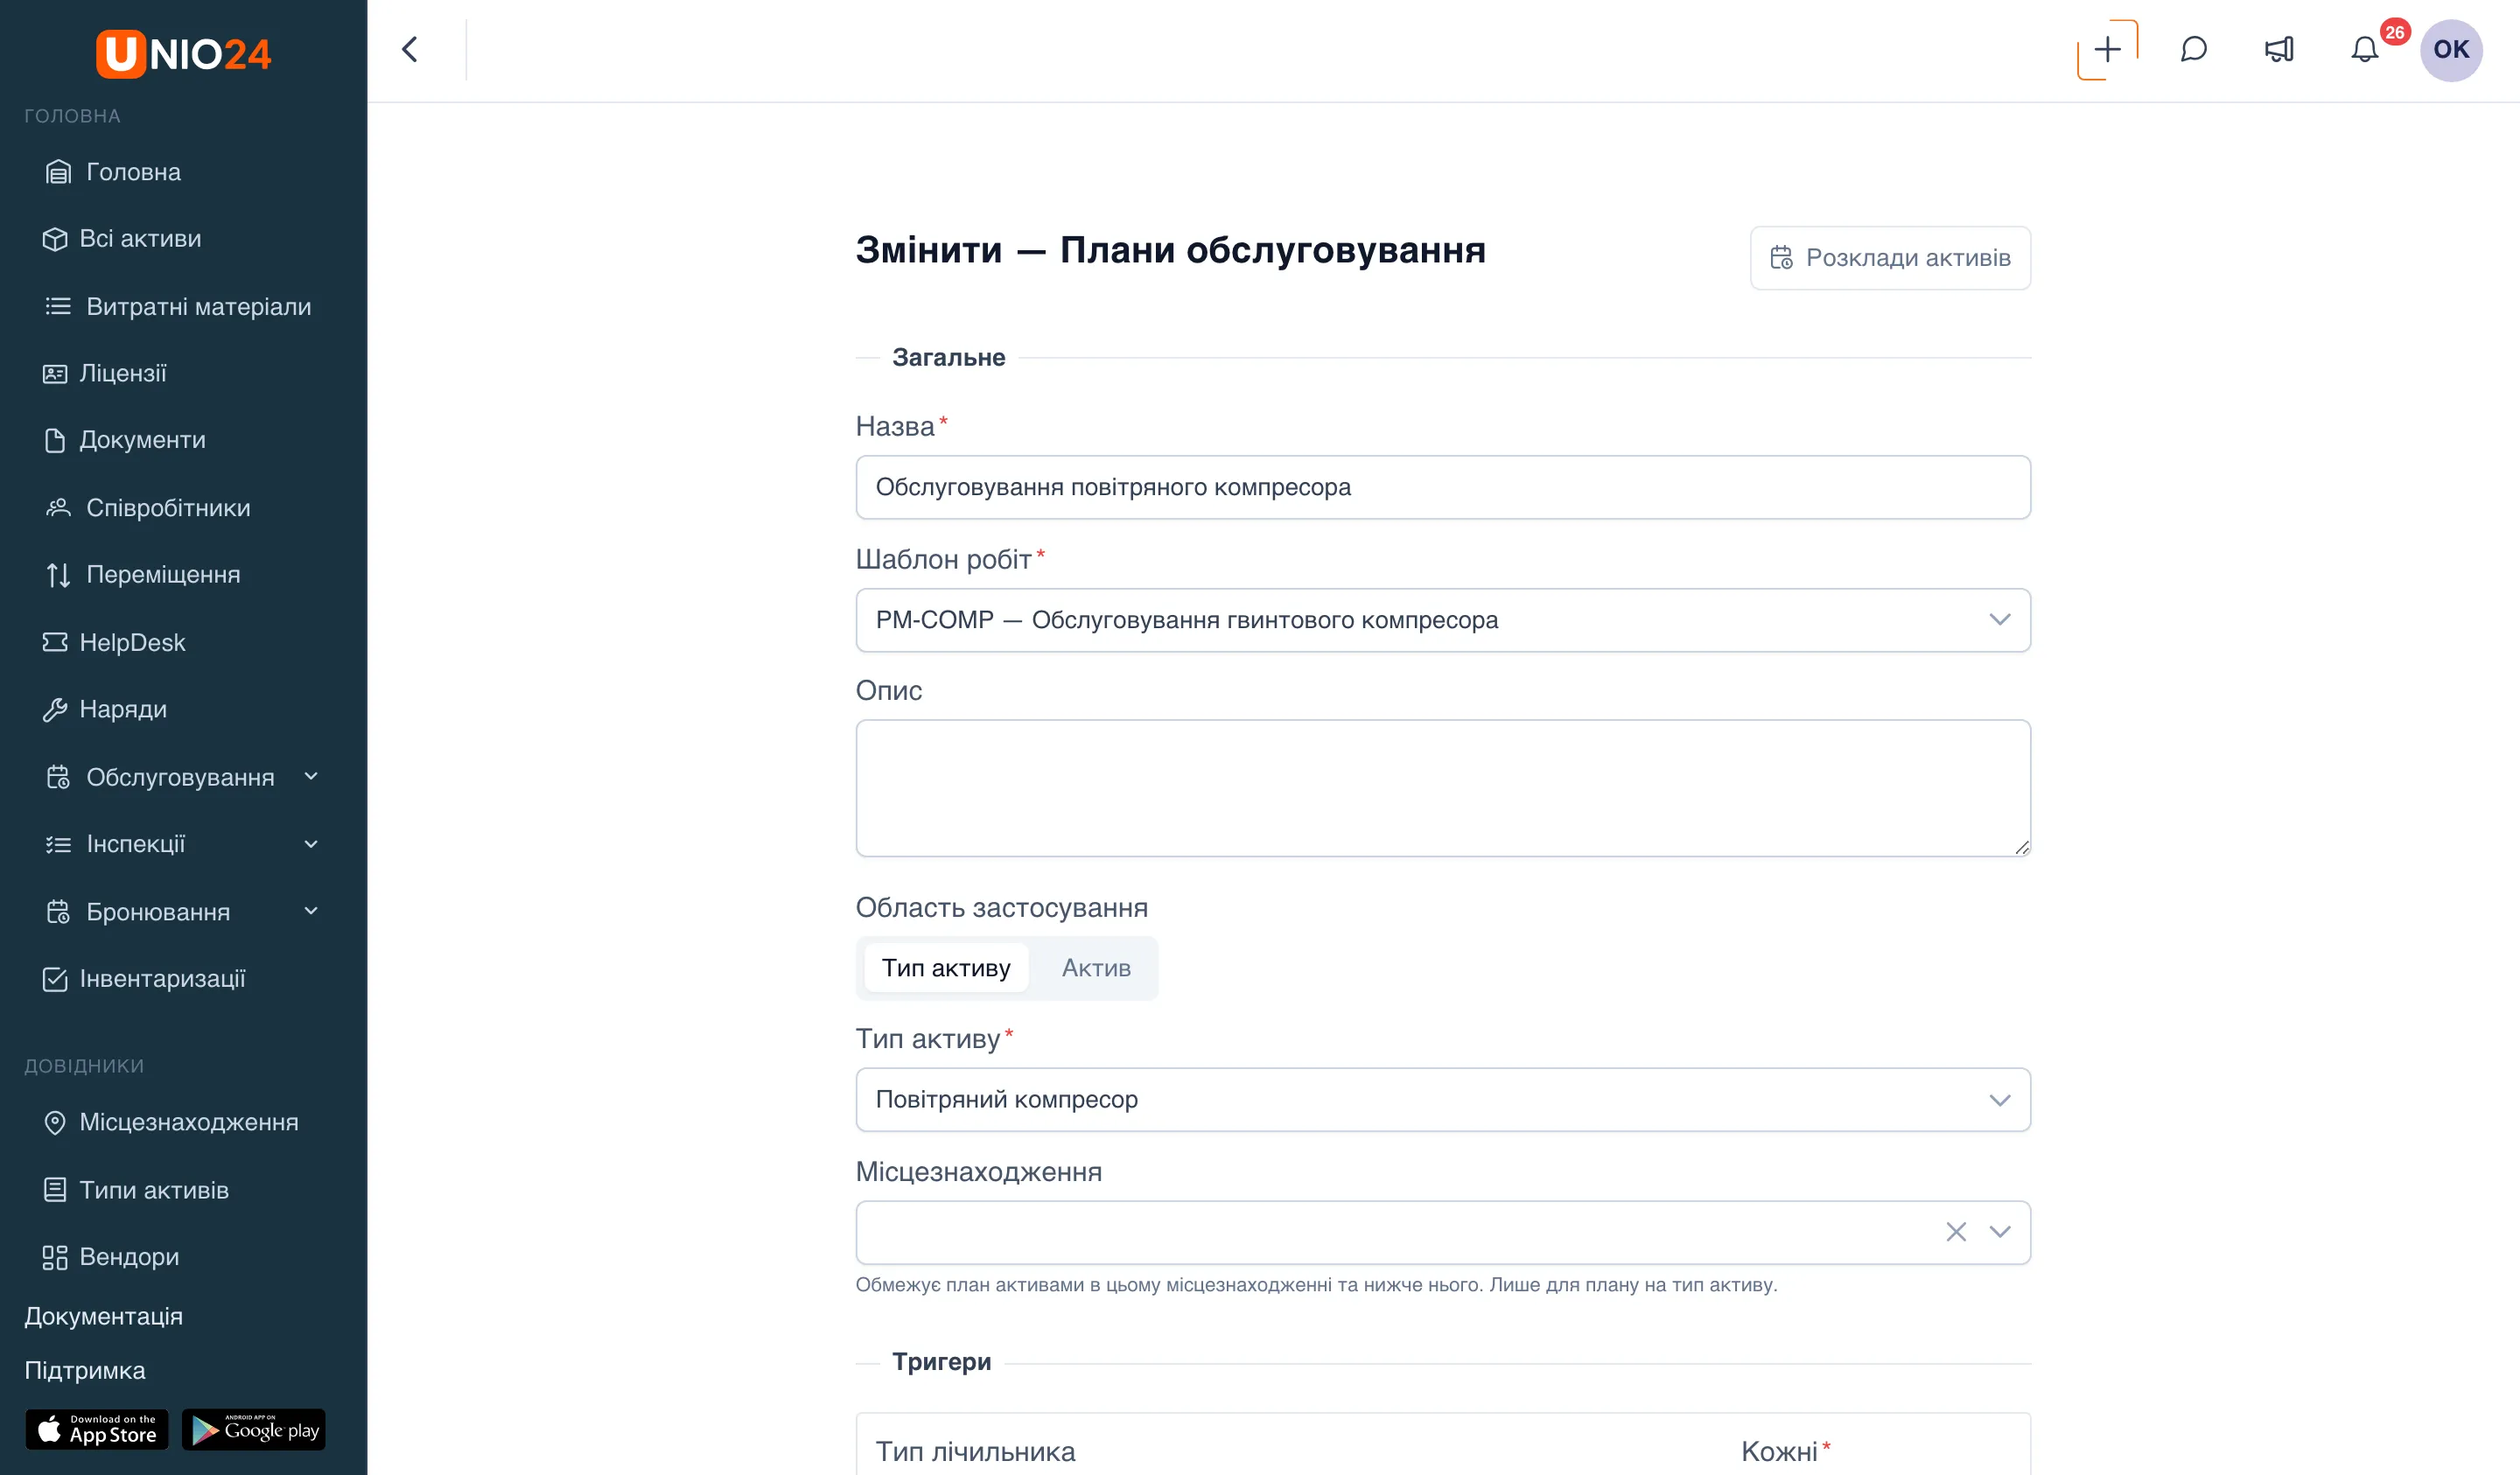Open the Тип активу dropdown

[x=1443, y=1100]
